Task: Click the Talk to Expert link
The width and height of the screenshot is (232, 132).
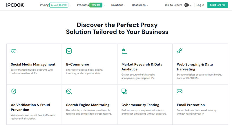Action: click(173, 5)
